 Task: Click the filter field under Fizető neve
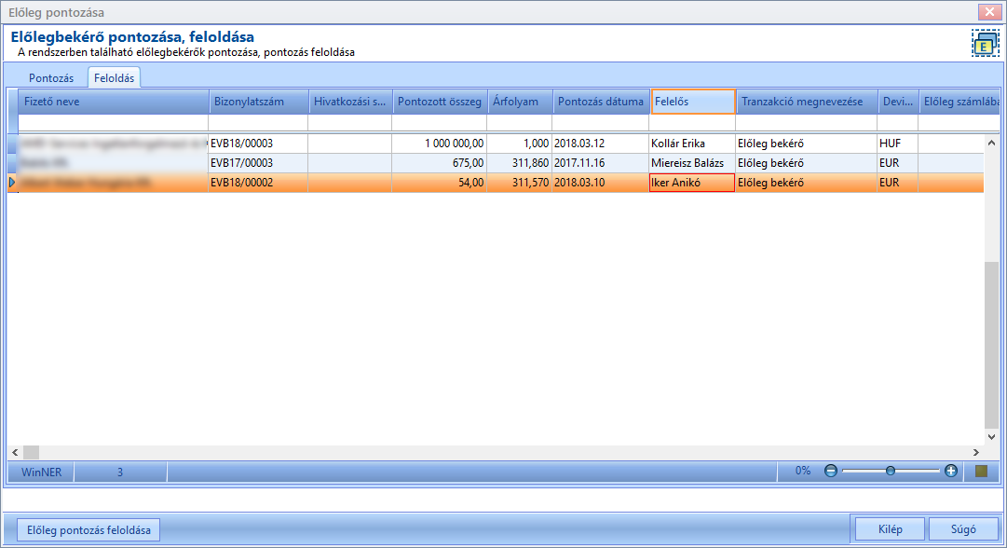click(x=114, y=123)
